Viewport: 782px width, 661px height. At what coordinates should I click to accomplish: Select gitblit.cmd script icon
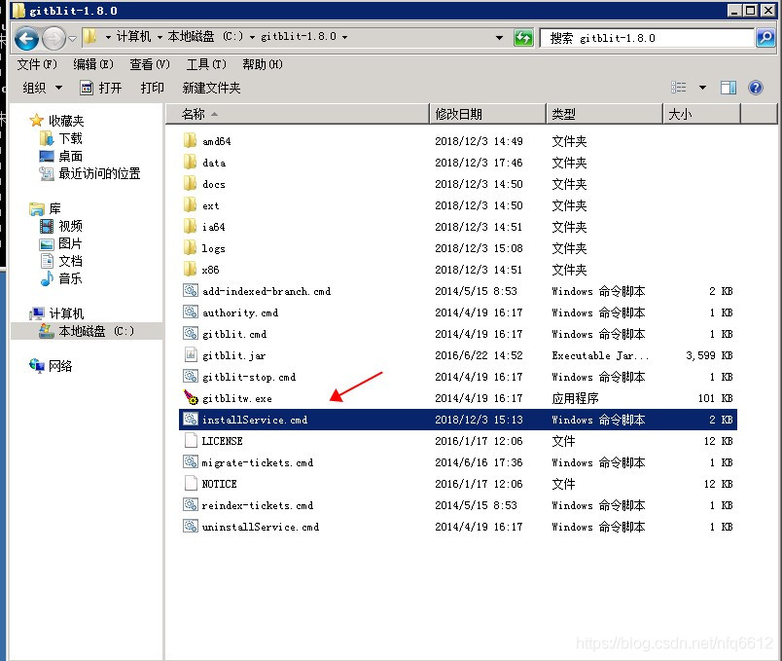(190, 334)
